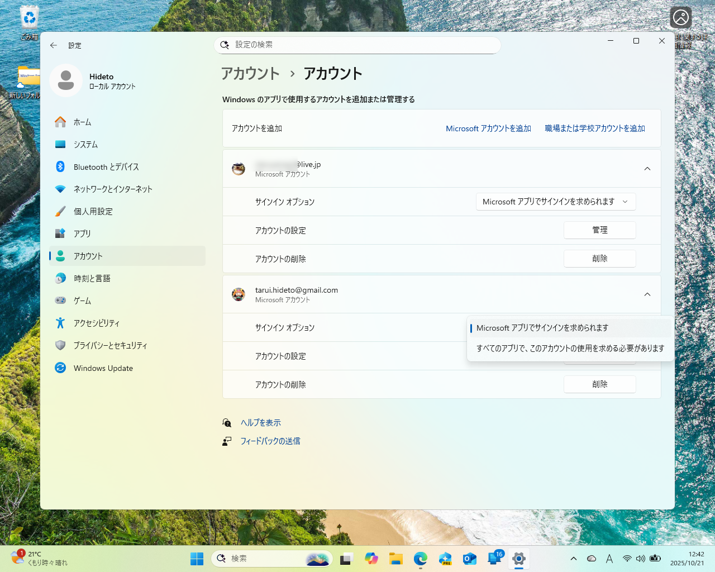Image resolution: width=715 pixels, height=572 pixels.
Task: Select すべてのアプリで、このアカウントの使用を求める option
Action: [x=570, y=348]
